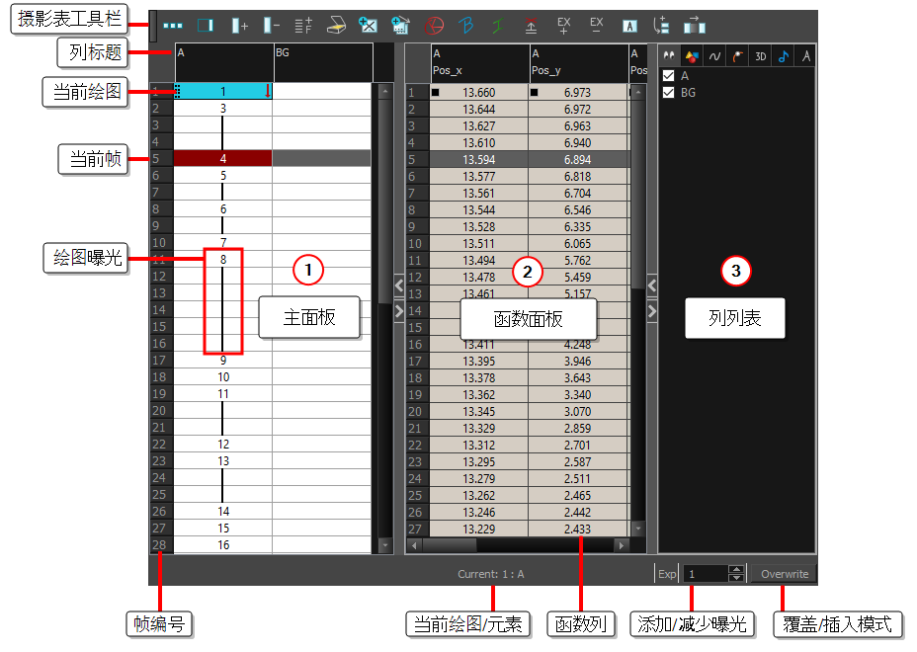This screenshot has width=917, height=652.
Task: Click functions panel vertical scrollbar thumb
Action: (638, 195)
